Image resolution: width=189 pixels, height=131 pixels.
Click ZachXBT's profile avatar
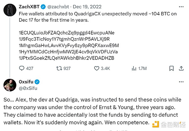(10, 10)
